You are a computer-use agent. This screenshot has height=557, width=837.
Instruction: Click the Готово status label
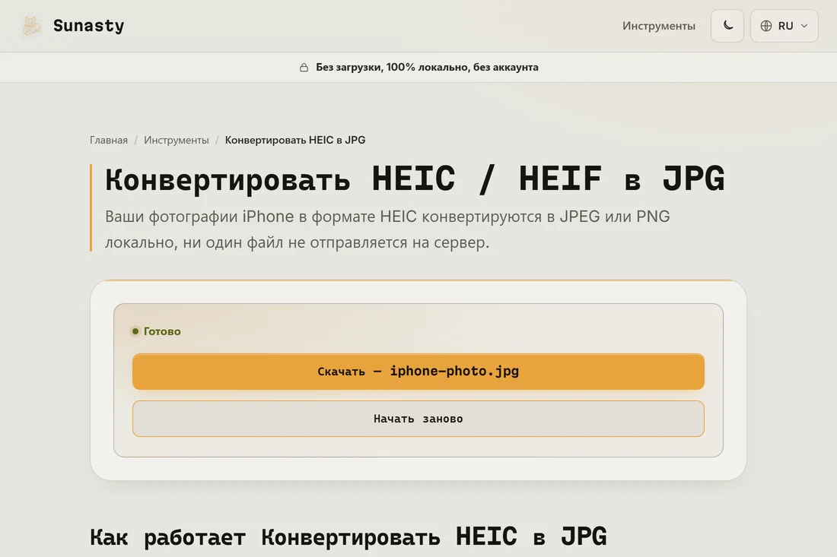[x=162, y=331]
